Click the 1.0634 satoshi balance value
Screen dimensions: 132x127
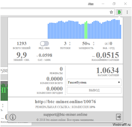coord(107,70)
